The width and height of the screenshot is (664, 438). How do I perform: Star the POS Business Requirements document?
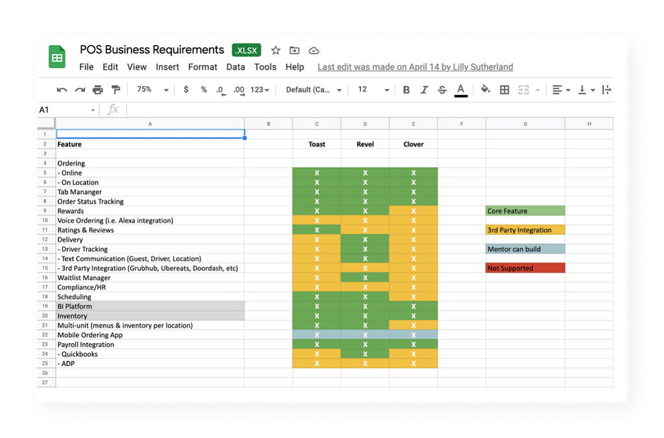coord(276,51)
